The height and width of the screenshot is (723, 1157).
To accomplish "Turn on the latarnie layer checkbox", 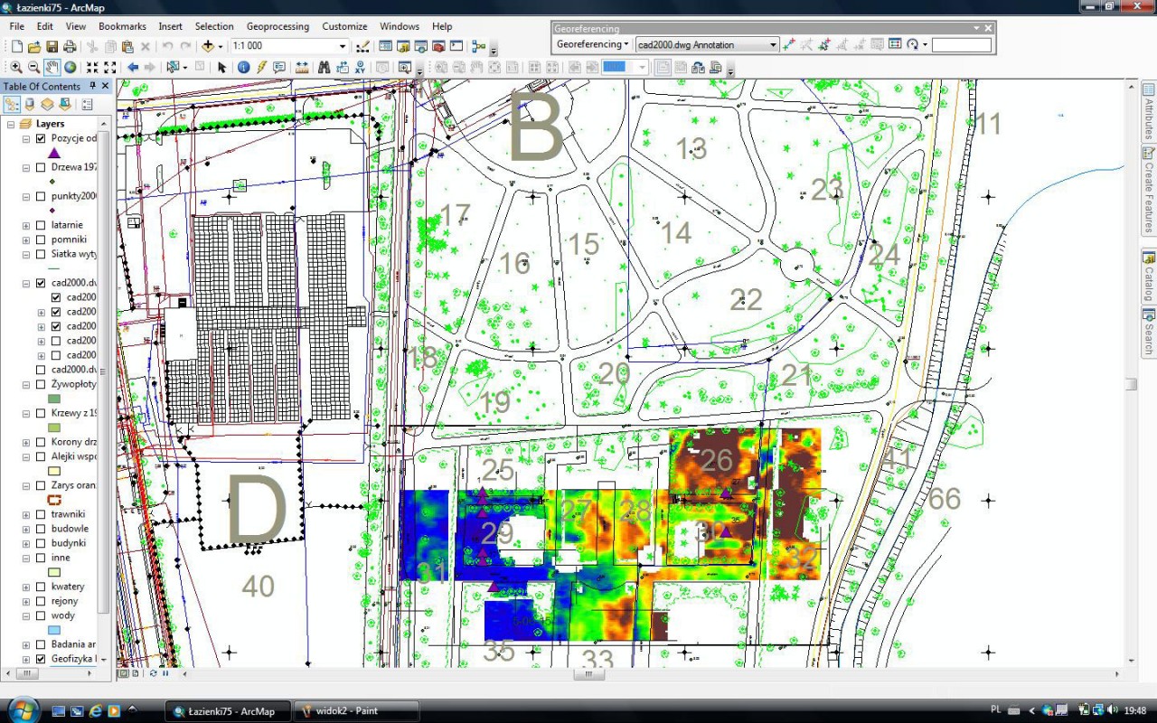I will [x=41, y=225].
